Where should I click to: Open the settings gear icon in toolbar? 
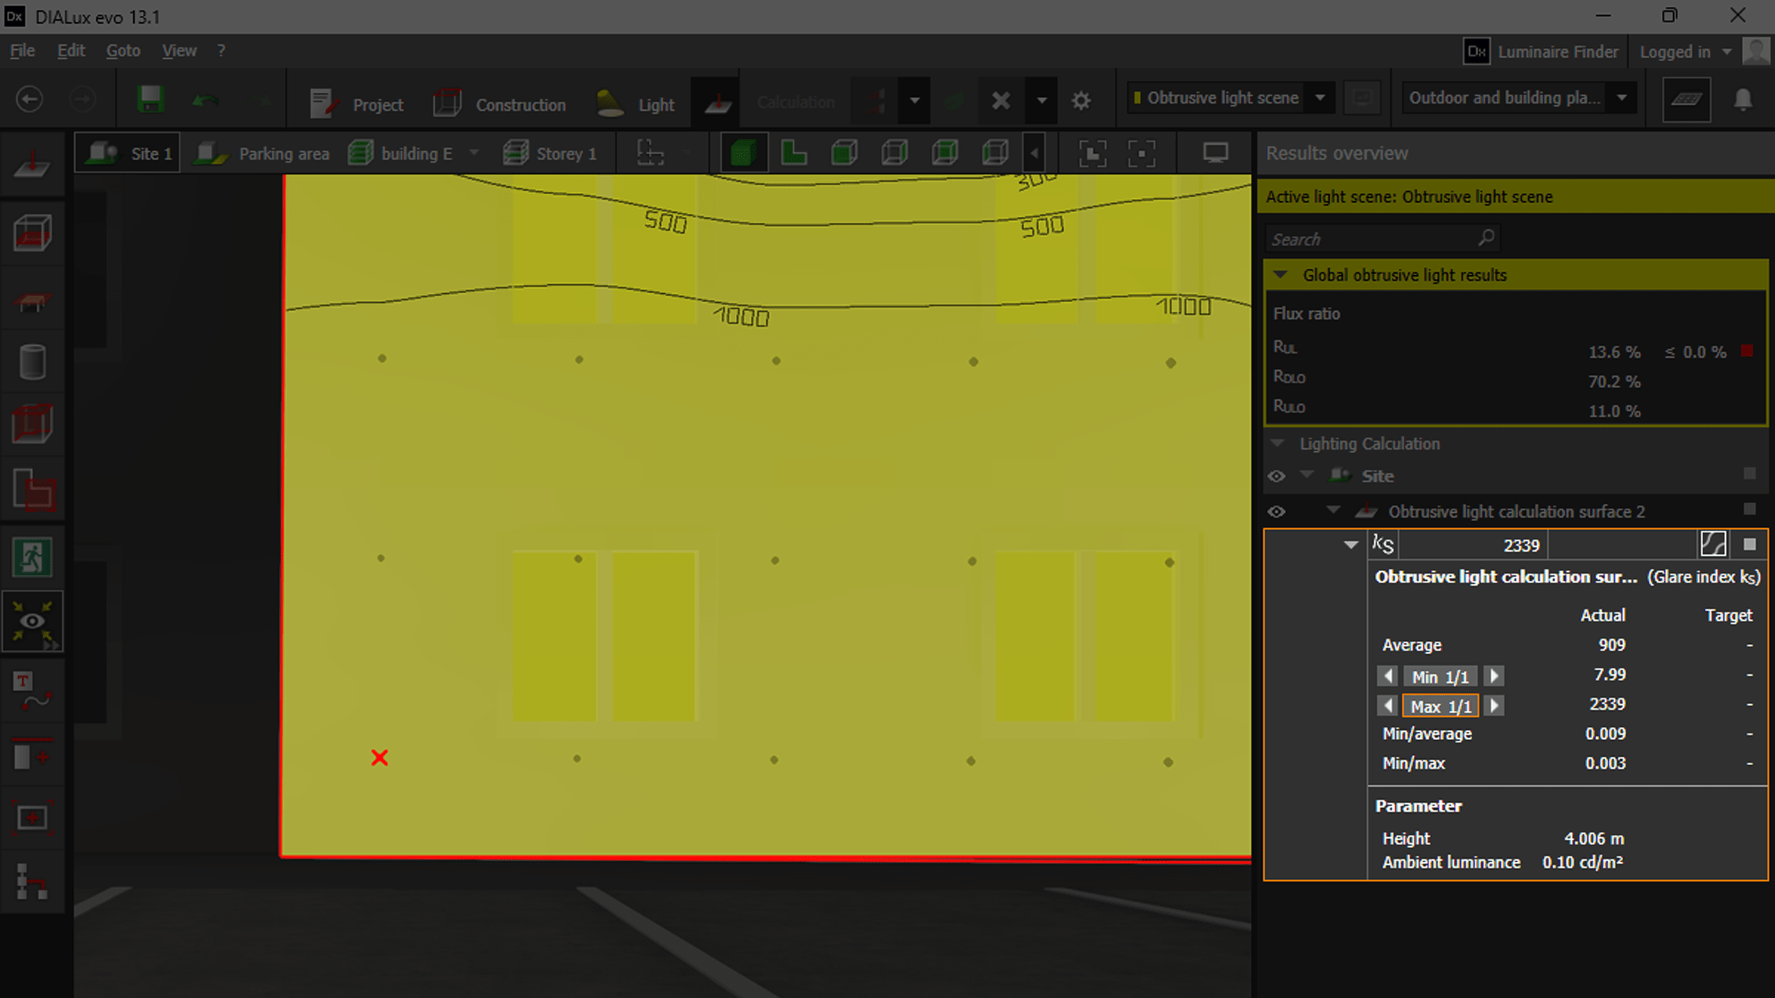pos(1081,101)
